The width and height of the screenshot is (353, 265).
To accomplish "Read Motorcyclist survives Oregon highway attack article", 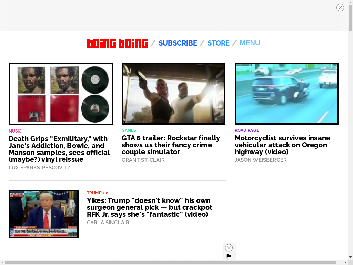I will [x=282, y=145].
